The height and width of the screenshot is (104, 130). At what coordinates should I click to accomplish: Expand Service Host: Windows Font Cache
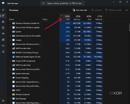point(10,44)
